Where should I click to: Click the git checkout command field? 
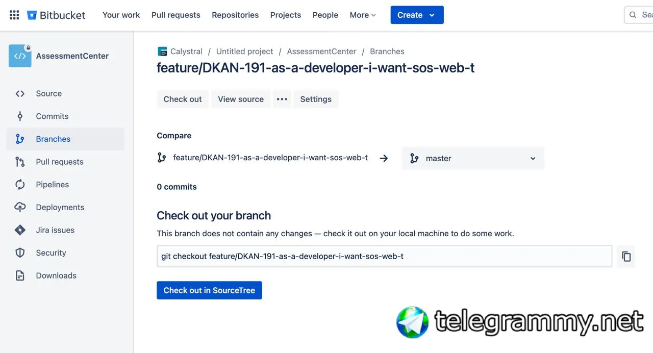tap(384, 256)
